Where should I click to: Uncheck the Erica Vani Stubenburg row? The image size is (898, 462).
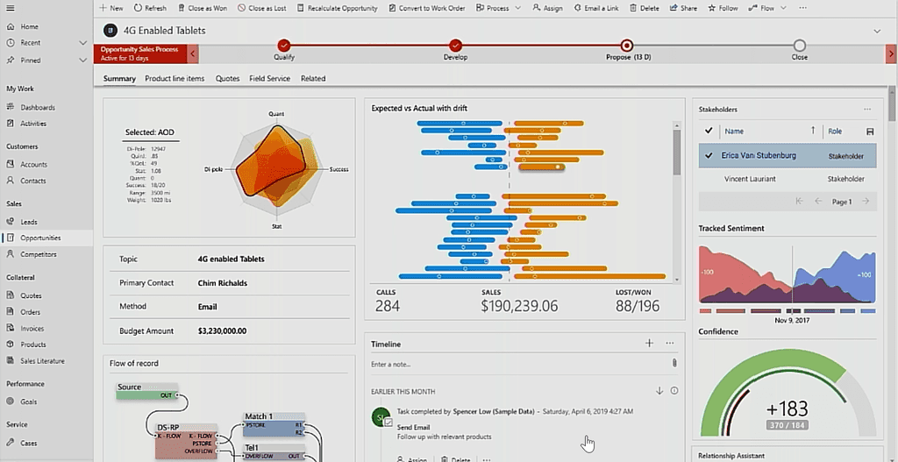(x=709, y=156)
